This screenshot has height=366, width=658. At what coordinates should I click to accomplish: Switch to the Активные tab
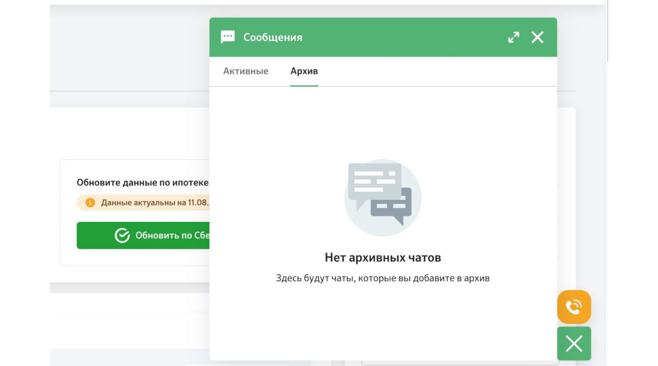point(246,71)
